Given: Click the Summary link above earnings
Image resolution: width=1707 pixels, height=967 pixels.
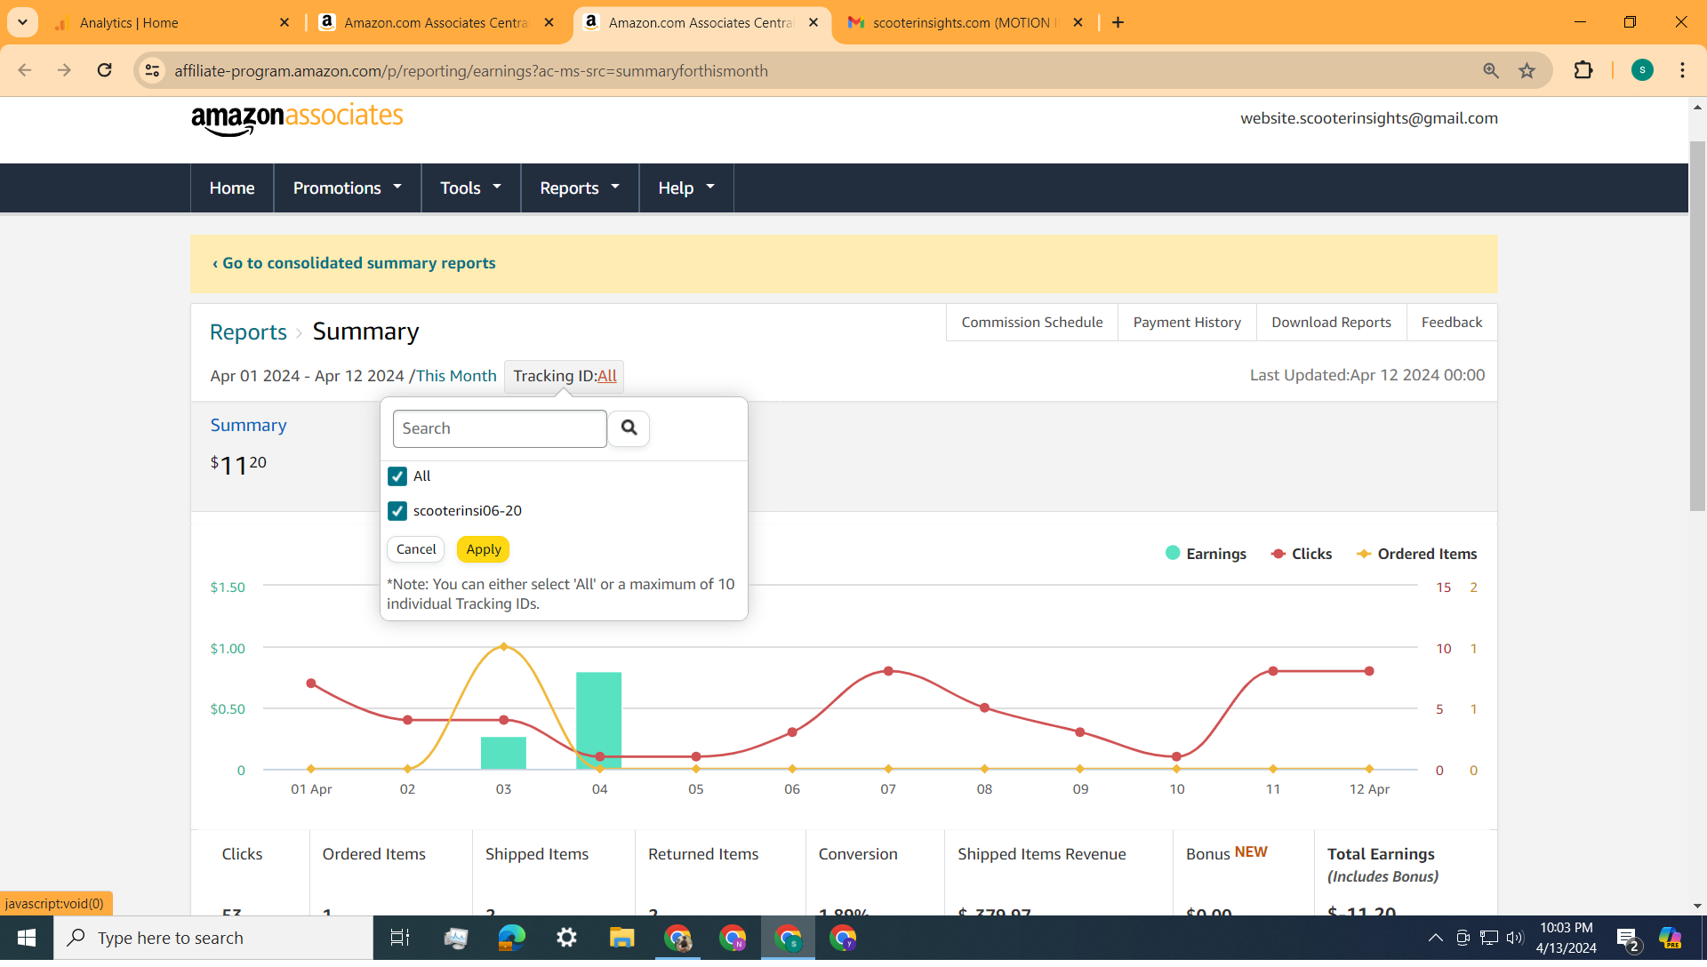Looking at the screenshot, I should coord(248,425).
